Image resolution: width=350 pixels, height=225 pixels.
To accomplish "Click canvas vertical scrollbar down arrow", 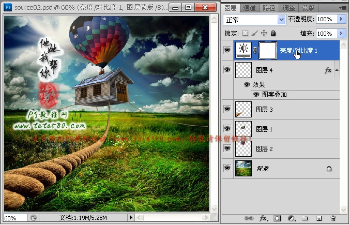I will [x=214, y=209].
